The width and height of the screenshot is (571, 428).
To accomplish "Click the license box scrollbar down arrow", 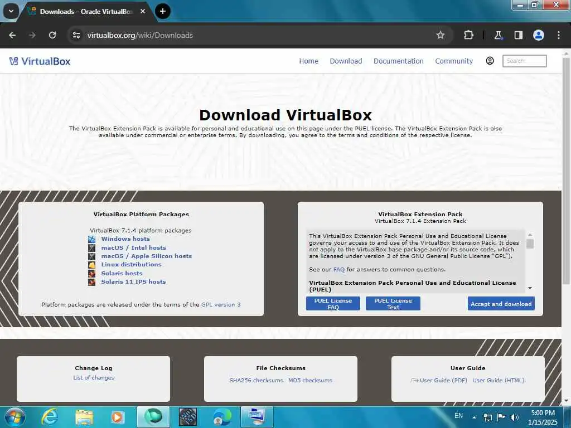I will coord(530,288).
